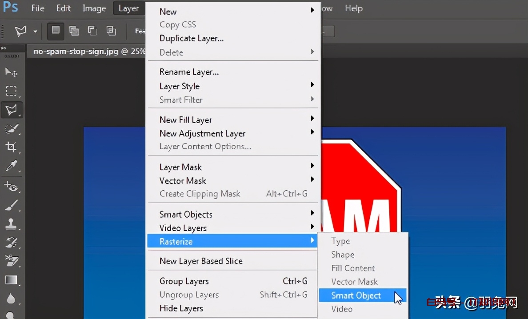Open the File menu
Image resolution: width=528 pixels, height=319 pixels.
[38, 8]
